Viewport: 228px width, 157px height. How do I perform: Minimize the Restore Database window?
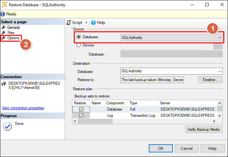pyautogui.click(x=192, y=5)
